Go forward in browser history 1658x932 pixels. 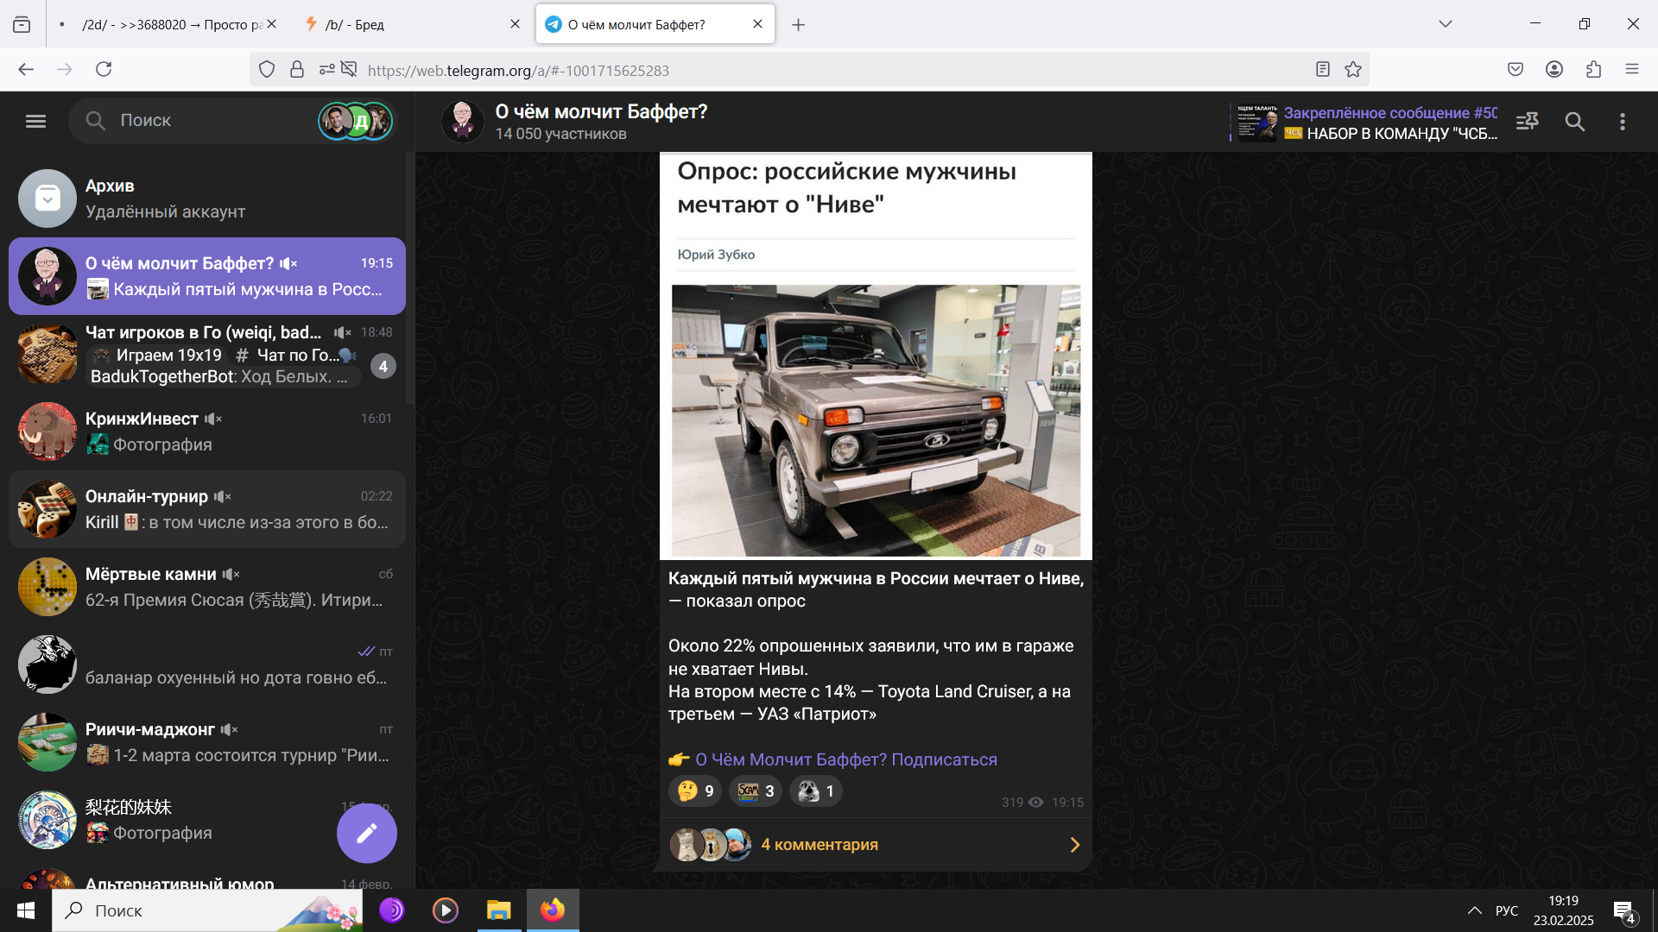tap(65, 69)
